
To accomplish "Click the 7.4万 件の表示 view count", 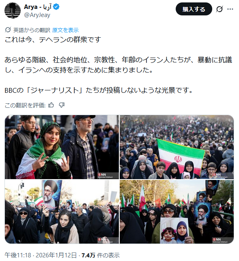I will pos(101,255).
